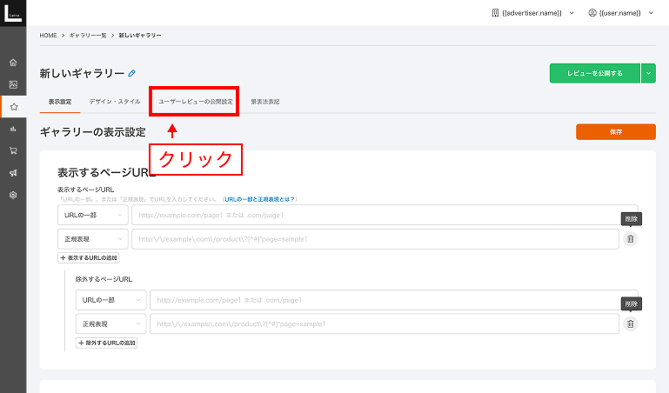
Task: Select the star reviews sidebar icon
Action: click(13, 107)
